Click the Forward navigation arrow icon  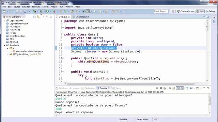tap(124, 11)
